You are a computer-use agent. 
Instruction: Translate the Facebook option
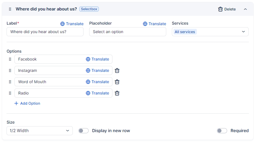click(97, 59)
